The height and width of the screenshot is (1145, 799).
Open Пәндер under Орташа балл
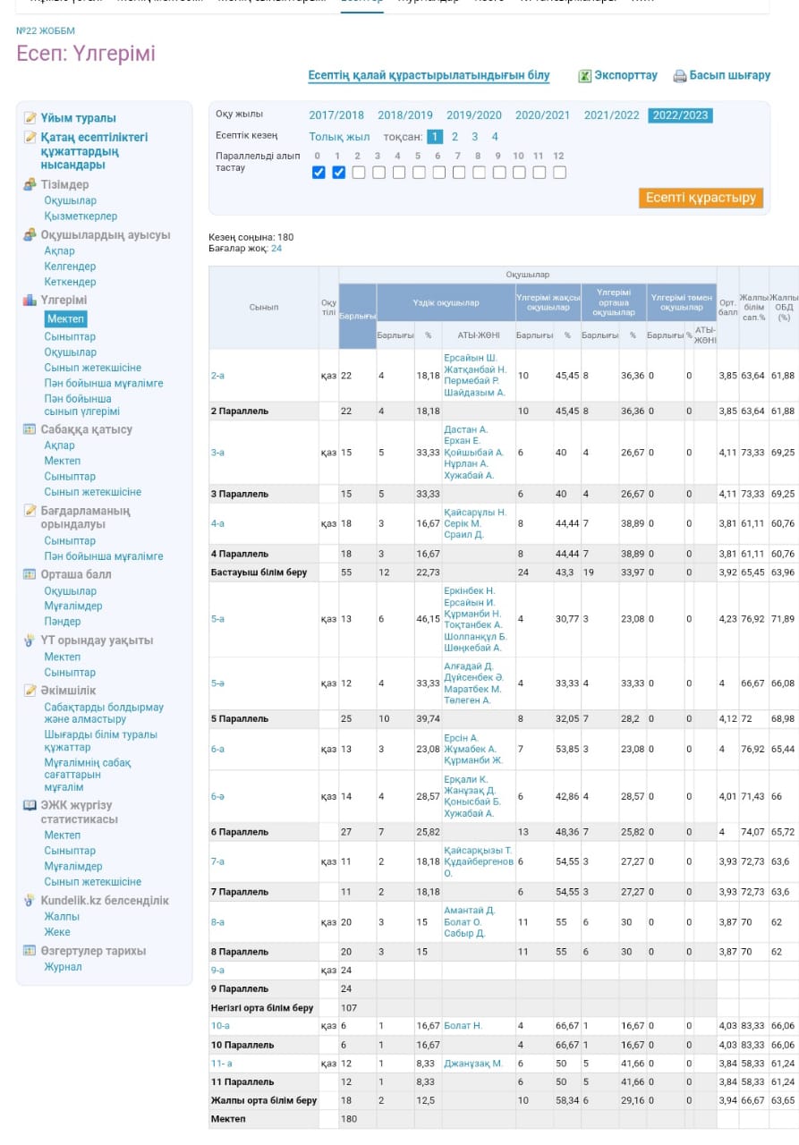point(63,621)
